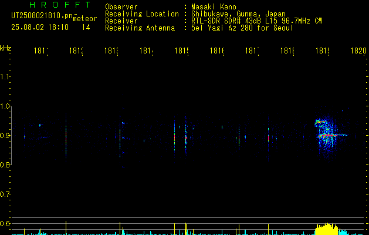Select the location Shibukawa, Gunma, Japan
This screenshot has width=369, height=235.
(238, 14)
